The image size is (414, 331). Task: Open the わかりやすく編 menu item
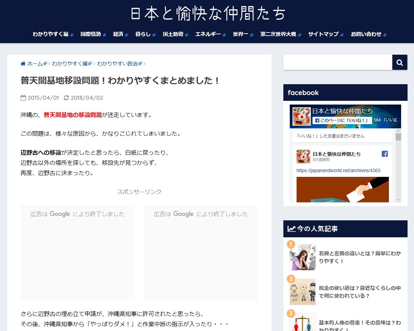(53, 34)
